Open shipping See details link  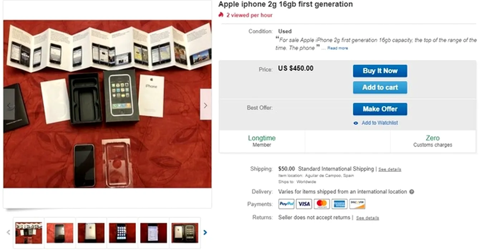click(x=390, y=169)
